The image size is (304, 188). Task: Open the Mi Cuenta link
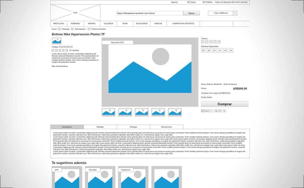(x=192, y=2)
